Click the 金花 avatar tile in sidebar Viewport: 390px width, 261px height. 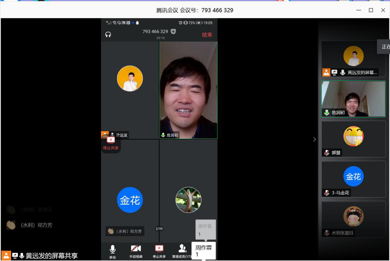coord(353,177)
